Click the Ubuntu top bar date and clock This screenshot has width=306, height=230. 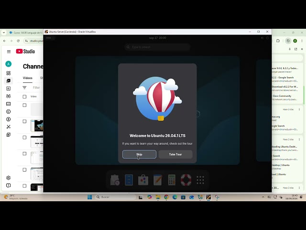(157, 38)
